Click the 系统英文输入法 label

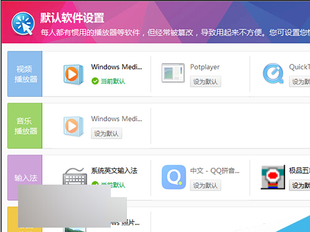[115, 171]
